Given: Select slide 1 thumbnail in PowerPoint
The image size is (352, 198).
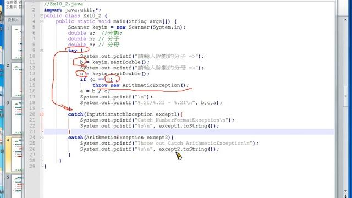Looking at the screenshot, I should (16, 43).
